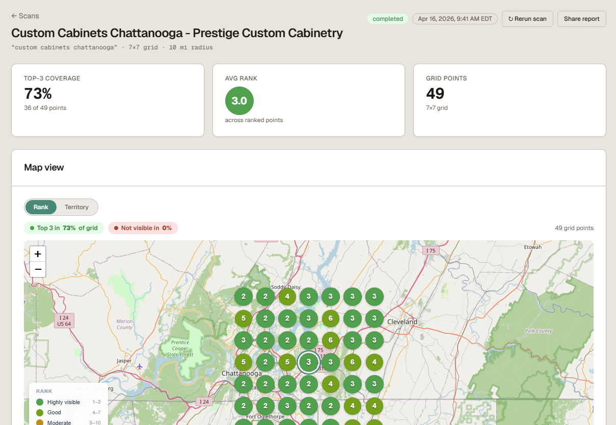Click the Cleveland city label on map
The height and width of the screenshot is (425, 616).
click(x=402, y=322)
